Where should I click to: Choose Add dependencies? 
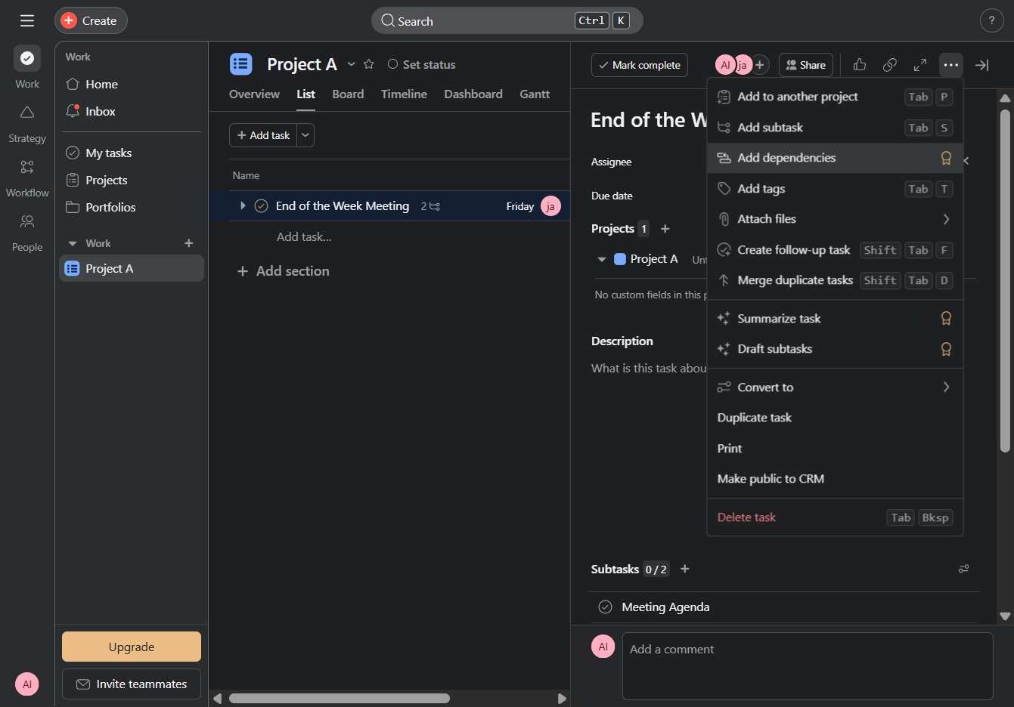[x=835, y=158]
